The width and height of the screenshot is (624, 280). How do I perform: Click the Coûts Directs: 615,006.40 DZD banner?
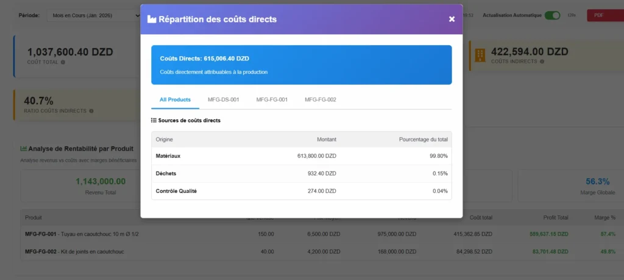click(x=301, y=65)
